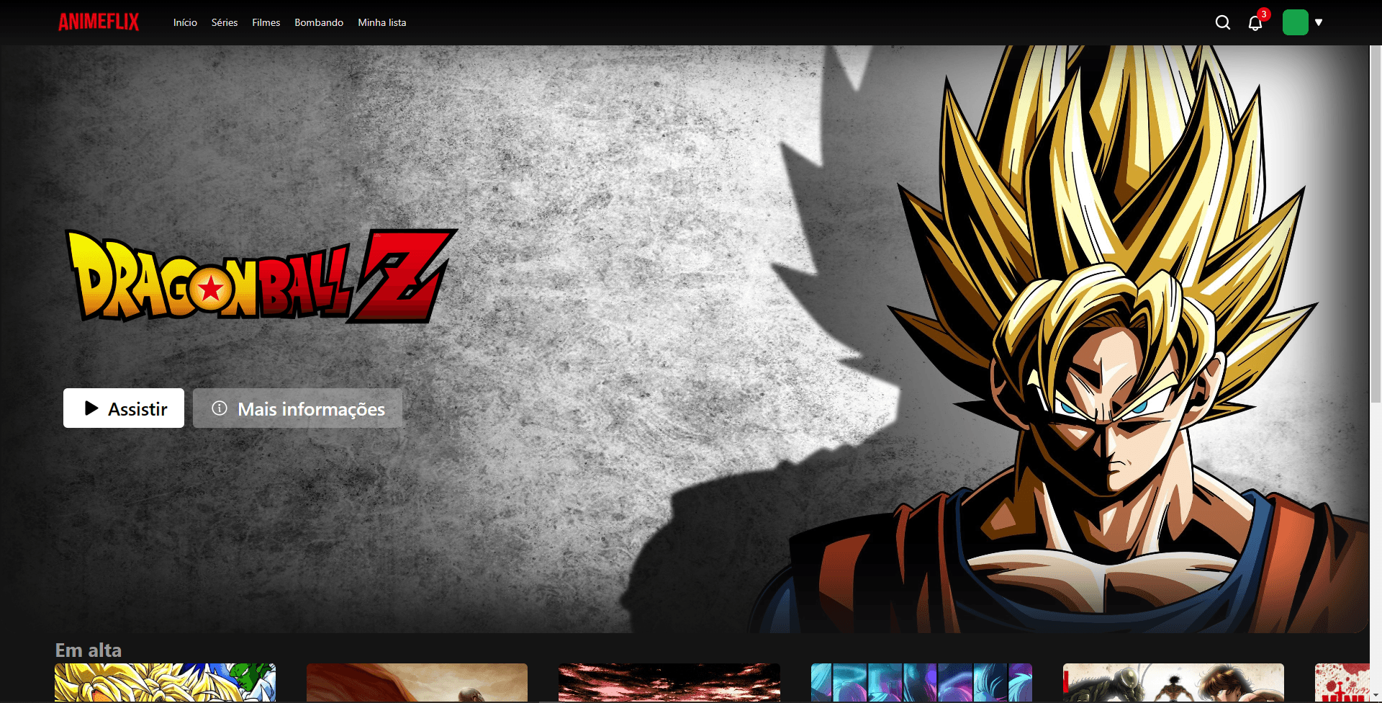The image size is (1382, 703).
Task: Open the fourth Em alta thumbnail with blue panels
Action: 921,682
